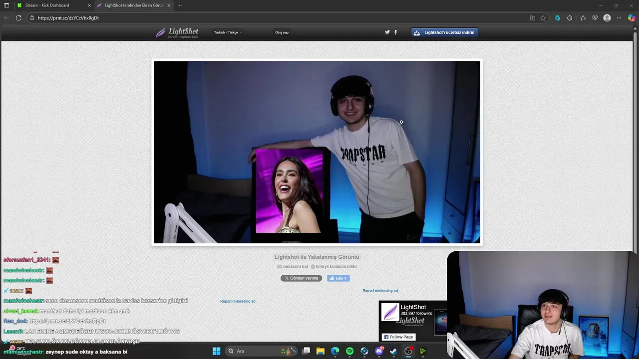Viewport: 639px width, 359px height.
Task: Open Spotify from the taskbar
Action: 349,351
